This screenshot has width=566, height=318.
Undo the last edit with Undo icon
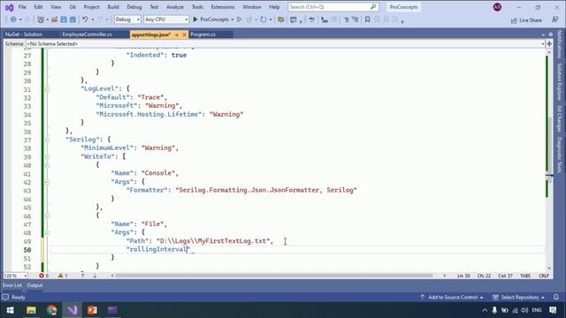pyautogui.click(x=85, y=19)
